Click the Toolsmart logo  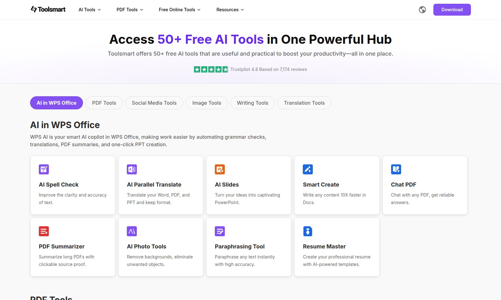point(48,9)
